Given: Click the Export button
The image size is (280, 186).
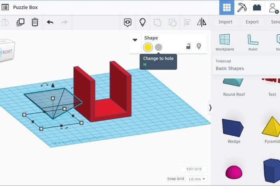Looking at the screenshot, I should (x=252, y=22).
